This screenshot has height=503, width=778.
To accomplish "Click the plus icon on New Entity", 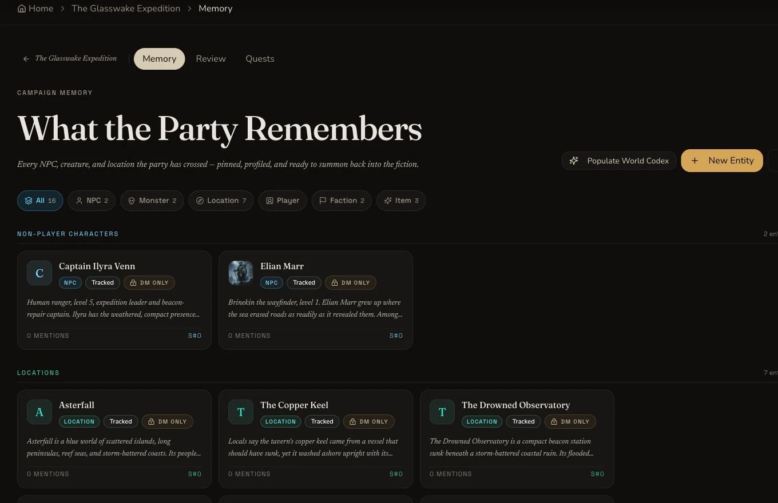I will (694, 161).
